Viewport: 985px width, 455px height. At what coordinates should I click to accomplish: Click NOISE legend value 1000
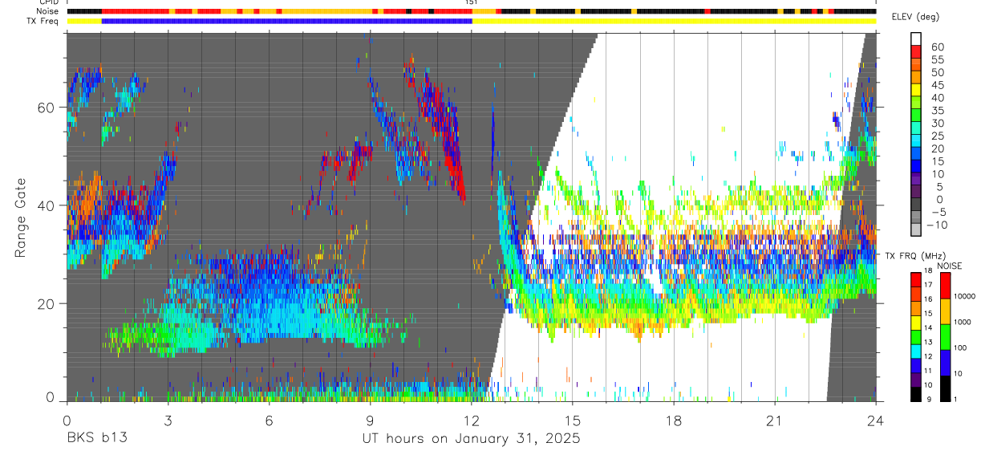pyautogui.click(x=963, y=321)
